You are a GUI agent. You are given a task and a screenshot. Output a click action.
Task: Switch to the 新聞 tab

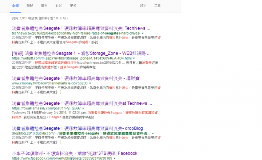pos(30,6)
